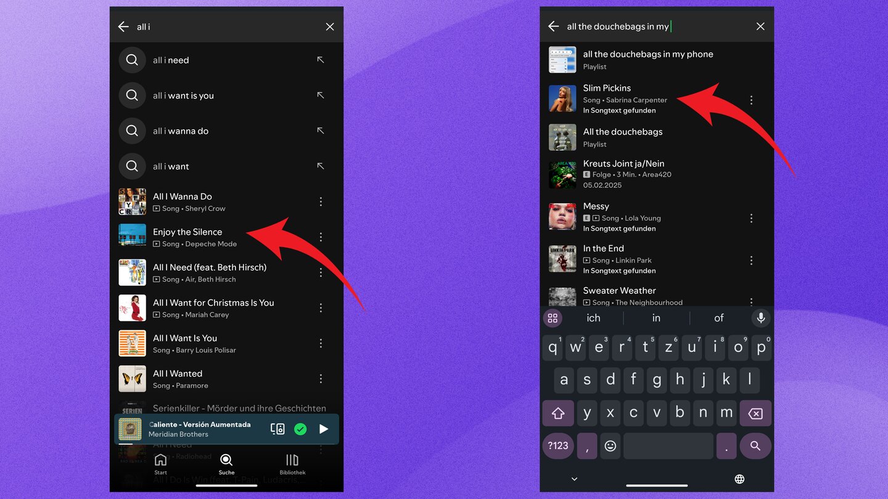Screen dimensions: 888x499
Task: Open options for All I Wanna Do
Action: (x=321, y=201)
